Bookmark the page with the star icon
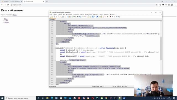 (157, 5)
